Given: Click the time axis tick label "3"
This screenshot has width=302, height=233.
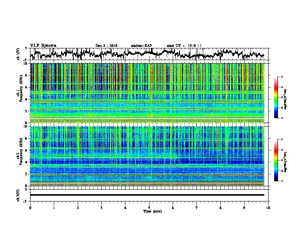Looking at the screenshot, I should point(101,208).
